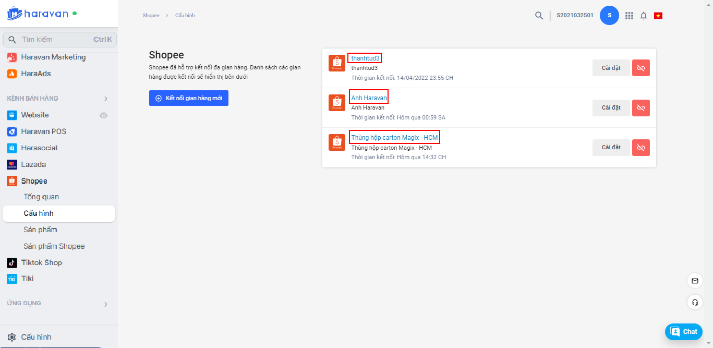Open the Tiktok Shop channel
713x348 pixels.
tap(42, 262)
